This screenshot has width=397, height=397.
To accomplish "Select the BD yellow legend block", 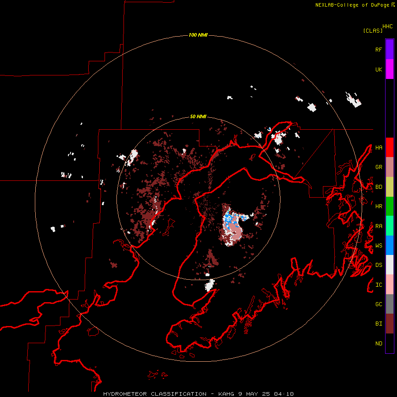I will (x=390, y=187).
